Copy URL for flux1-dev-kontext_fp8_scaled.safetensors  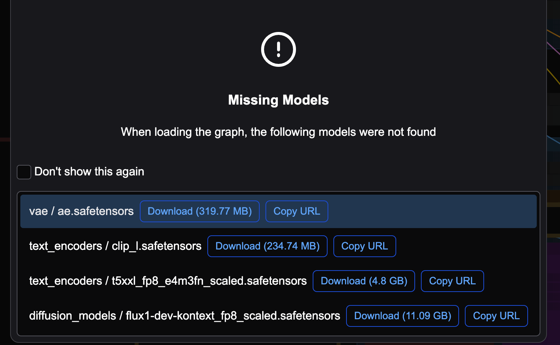pyautogui.click(x=496, y=316)
